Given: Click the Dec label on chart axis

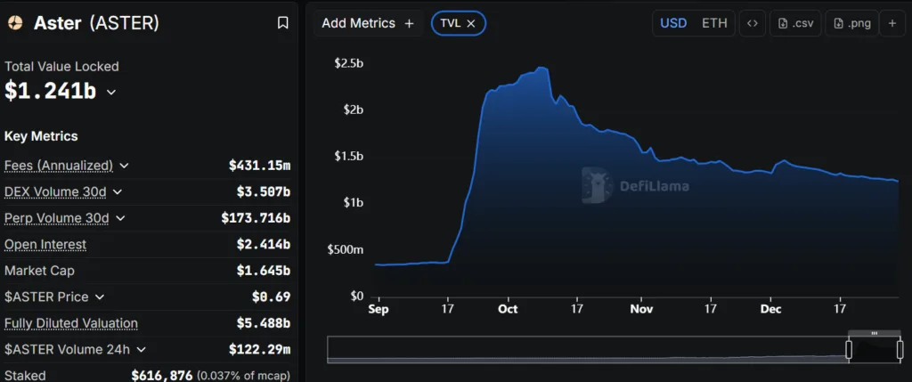Looking at the screenshot, I should coord(772,309).
